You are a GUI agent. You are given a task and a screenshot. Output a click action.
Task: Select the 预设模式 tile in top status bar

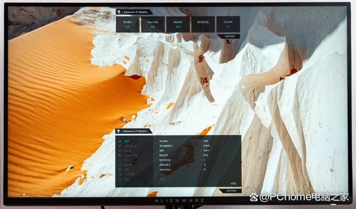click(127, 24)
